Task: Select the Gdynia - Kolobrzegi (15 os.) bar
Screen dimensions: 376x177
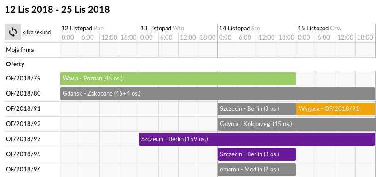Action: [297, 124]
